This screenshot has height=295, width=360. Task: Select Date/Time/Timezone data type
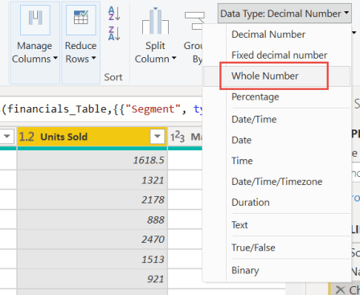pyautogui.click(x=277, y=182)
